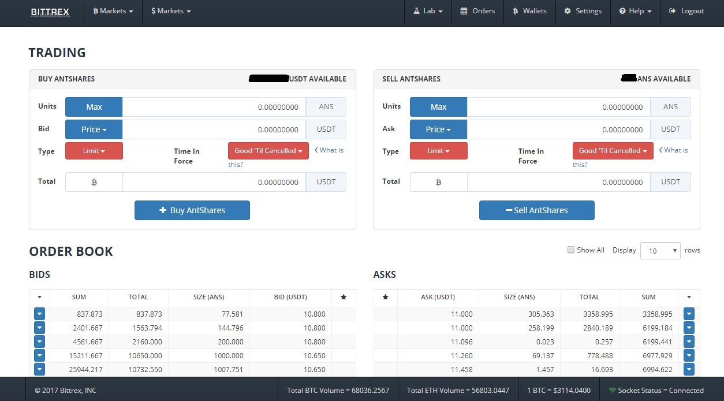Click the BID (USDT) column header

290,297
